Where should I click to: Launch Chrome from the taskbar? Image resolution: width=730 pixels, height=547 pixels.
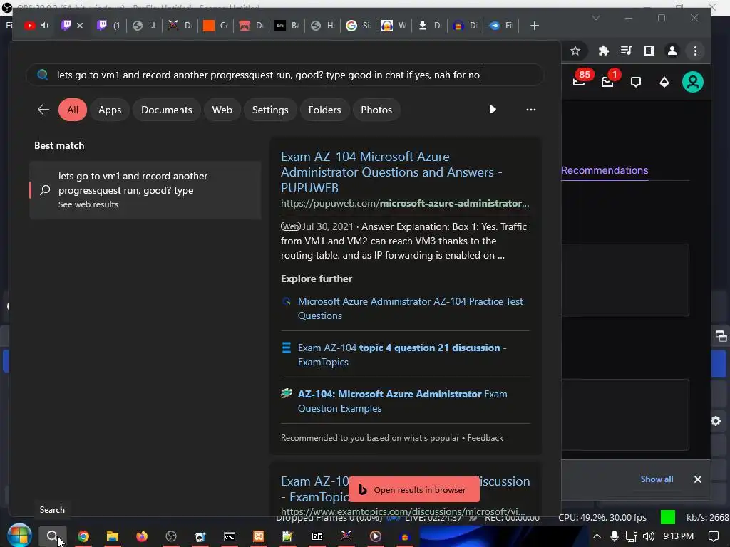click(x=83, y=536)
